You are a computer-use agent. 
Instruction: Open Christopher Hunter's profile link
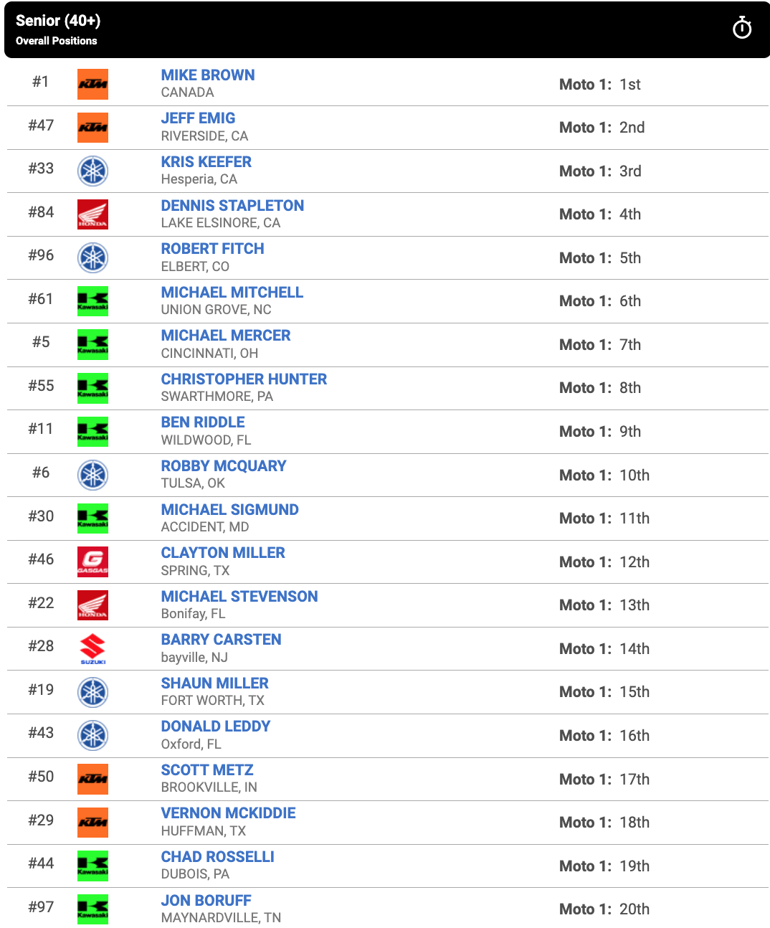(244, 379)
